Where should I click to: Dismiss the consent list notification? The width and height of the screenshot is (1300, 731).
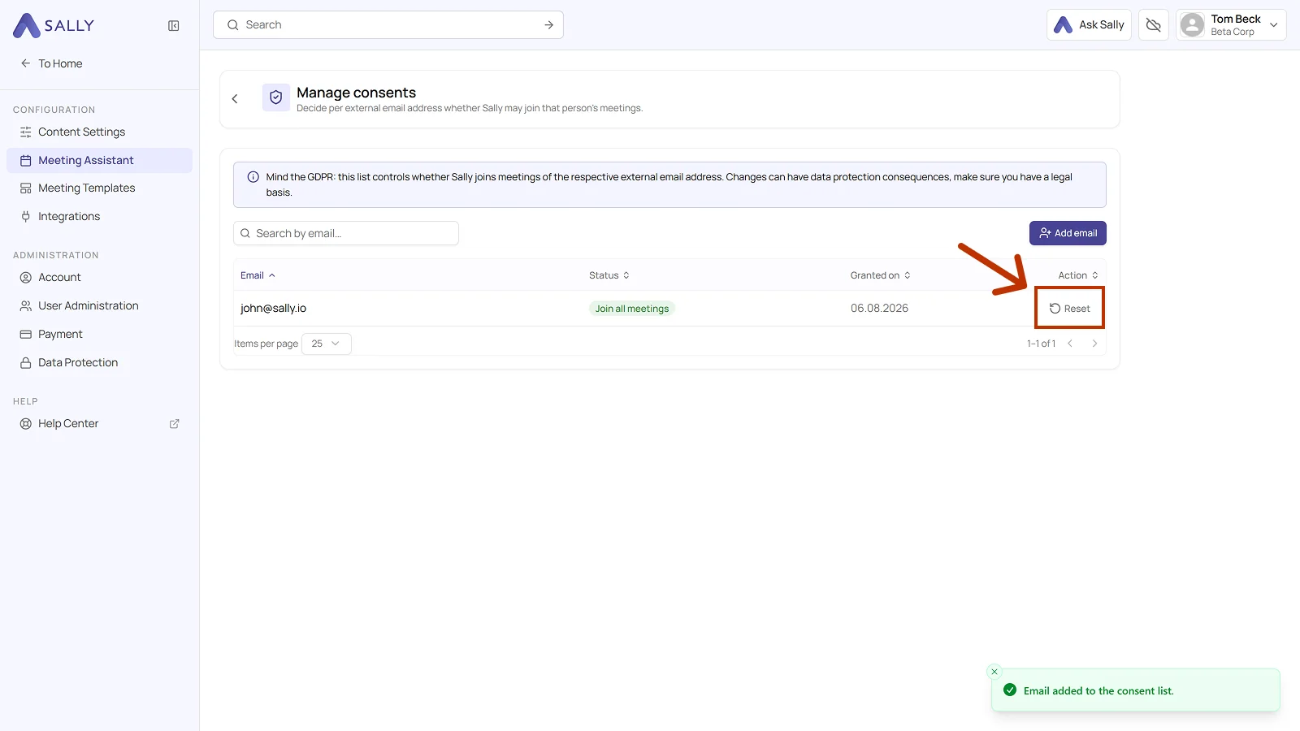click(x=994, y=672)
